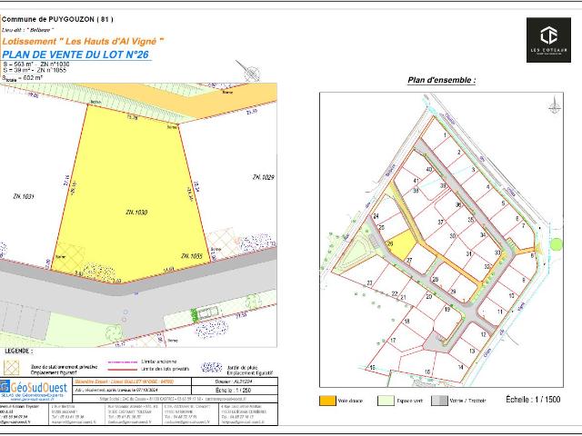Image resolution: width=582 pixels, height=436 pixels.
Task: Click the GéoSudOuest blue square logo icon
Action: tap(5, 387)
